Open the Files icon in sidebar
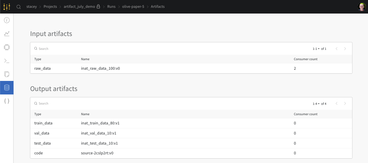The height and width of the screenshot is (163, 368). 7,74
